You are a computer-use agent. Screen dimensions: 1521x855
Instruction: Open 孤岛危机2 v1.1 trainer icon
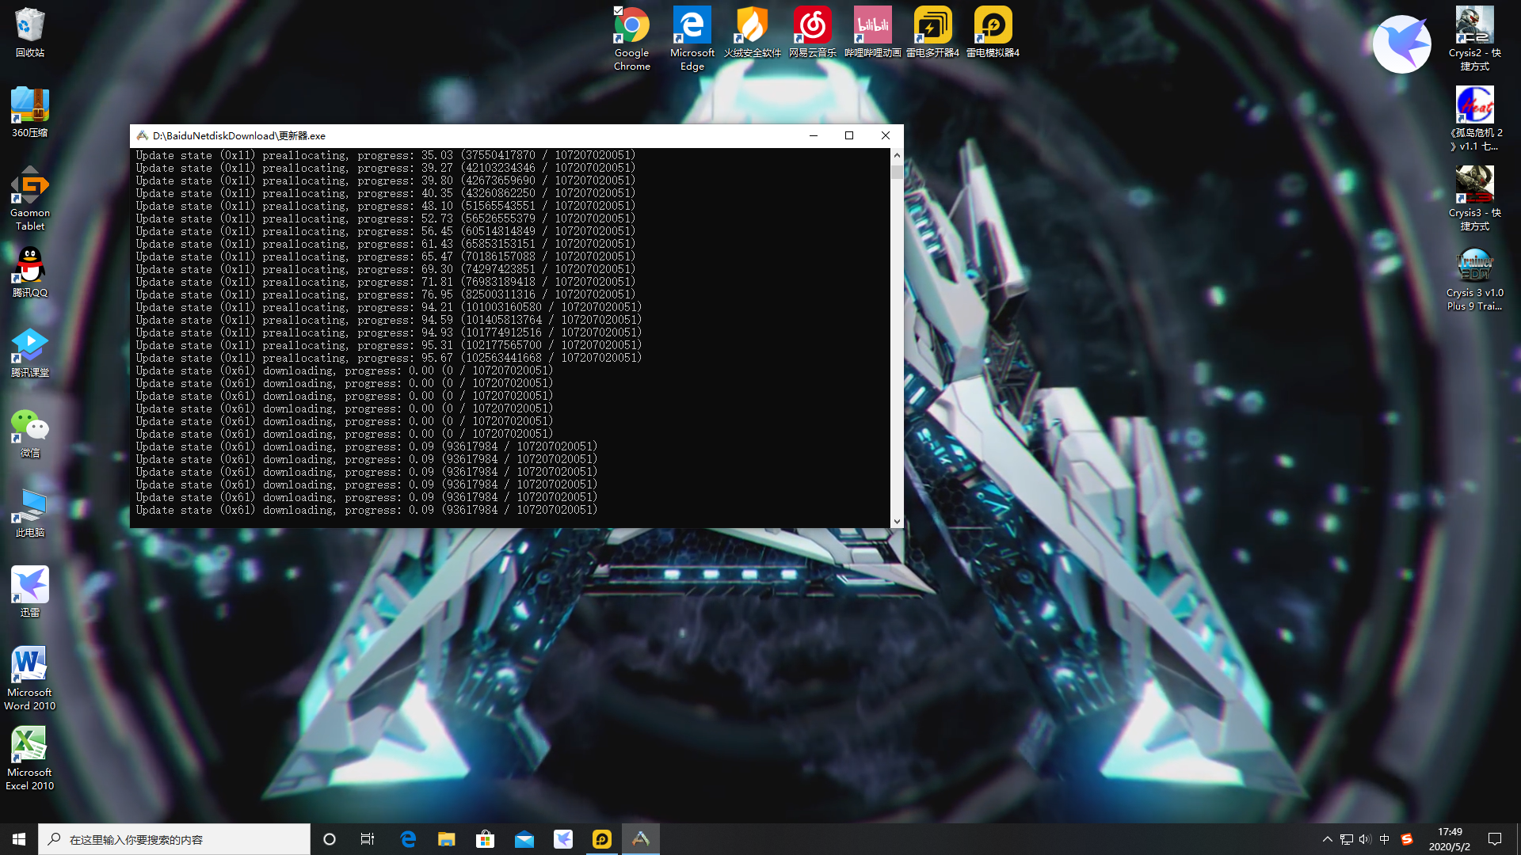pyautogui.click(x=1474, y=119)
